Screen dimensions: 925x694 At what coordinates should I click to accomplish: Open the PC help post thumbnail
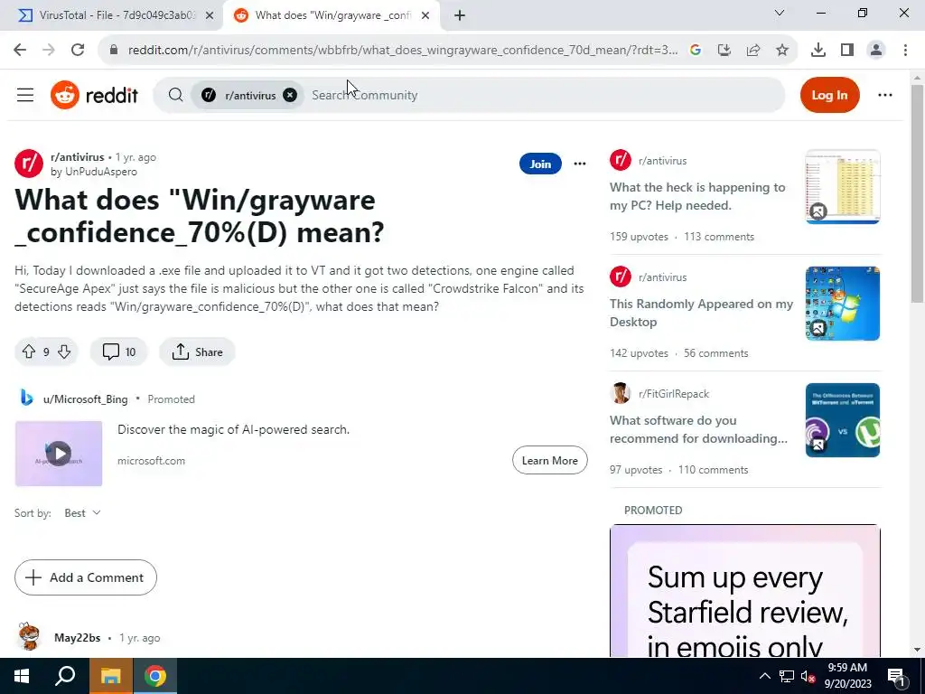tap(843, 186)
